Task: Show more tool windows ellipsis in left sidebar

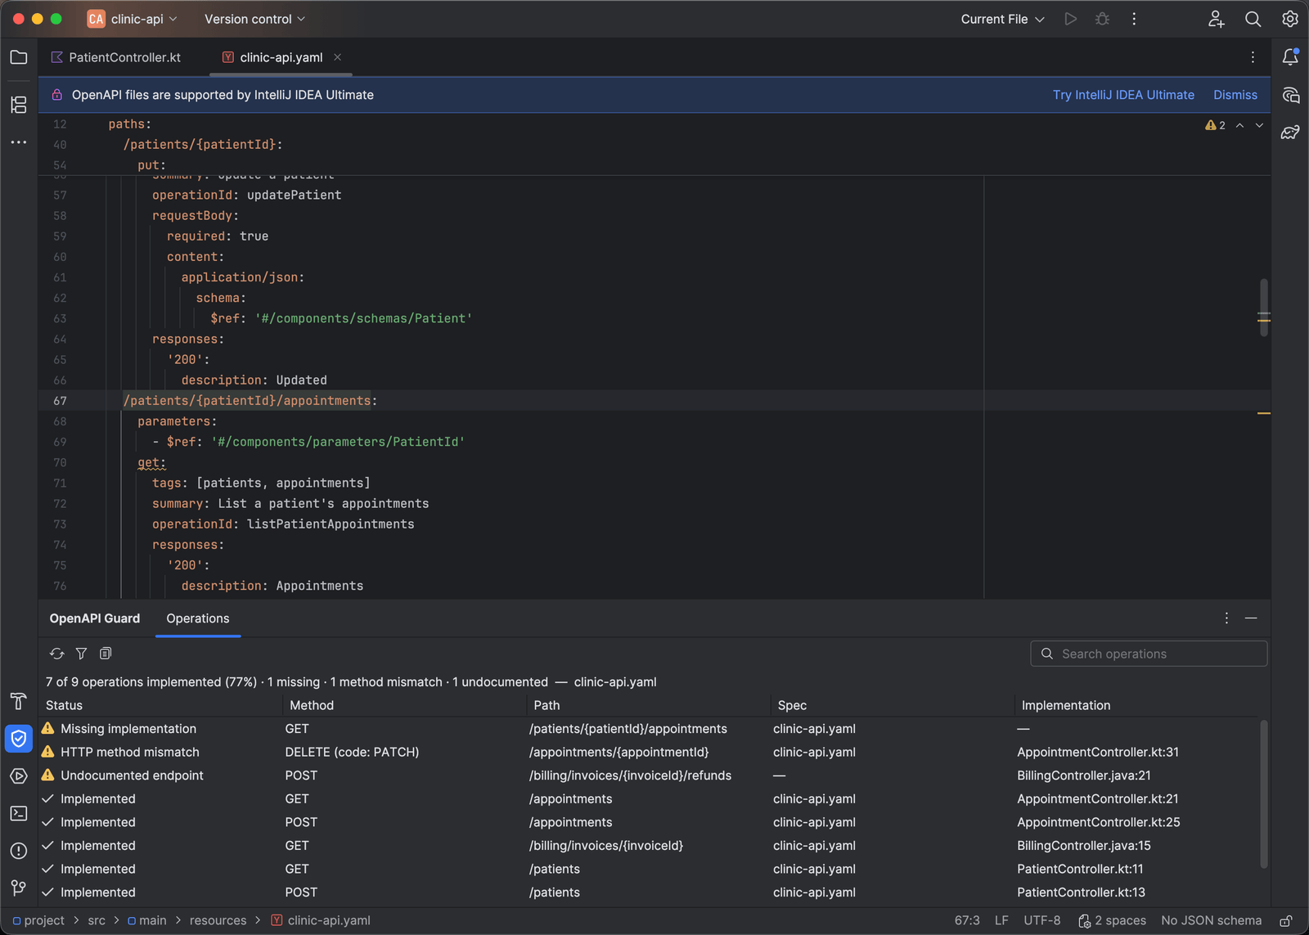Action: (19, 142)
